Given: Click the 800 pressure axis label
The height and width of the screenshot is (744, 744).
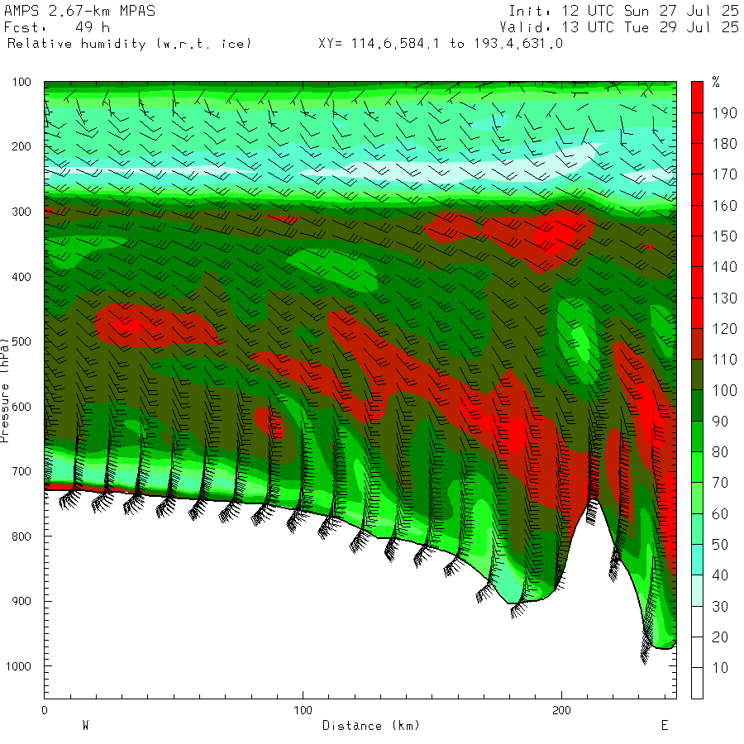Looking at the screenshot, I should [x=21, y=537].
